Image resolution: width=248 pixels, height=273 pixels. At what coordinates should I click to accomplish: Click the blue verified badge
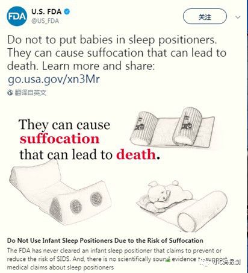click(67, 11)
